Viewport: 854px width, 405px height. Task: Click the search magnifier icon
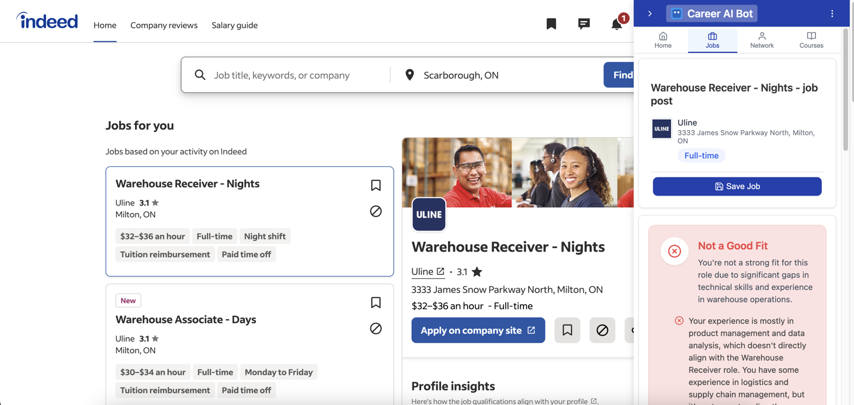pyautogui.click(x=200, y=75)
